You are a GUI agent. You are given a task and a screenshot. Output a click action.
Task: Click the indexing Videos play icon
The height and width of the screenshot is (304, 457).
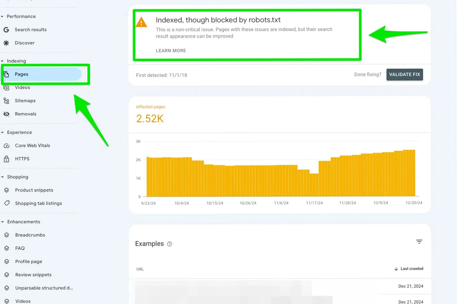6,88
